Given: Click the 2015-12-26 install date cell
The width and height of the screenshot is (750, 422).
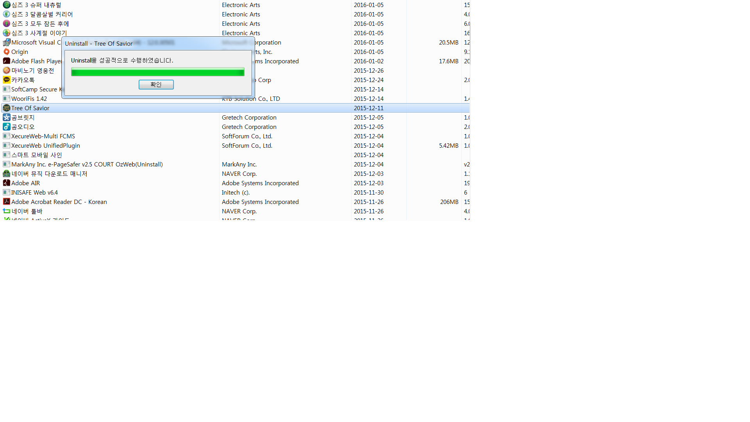Looking at the screenshot, I should (x=369, y=71).
